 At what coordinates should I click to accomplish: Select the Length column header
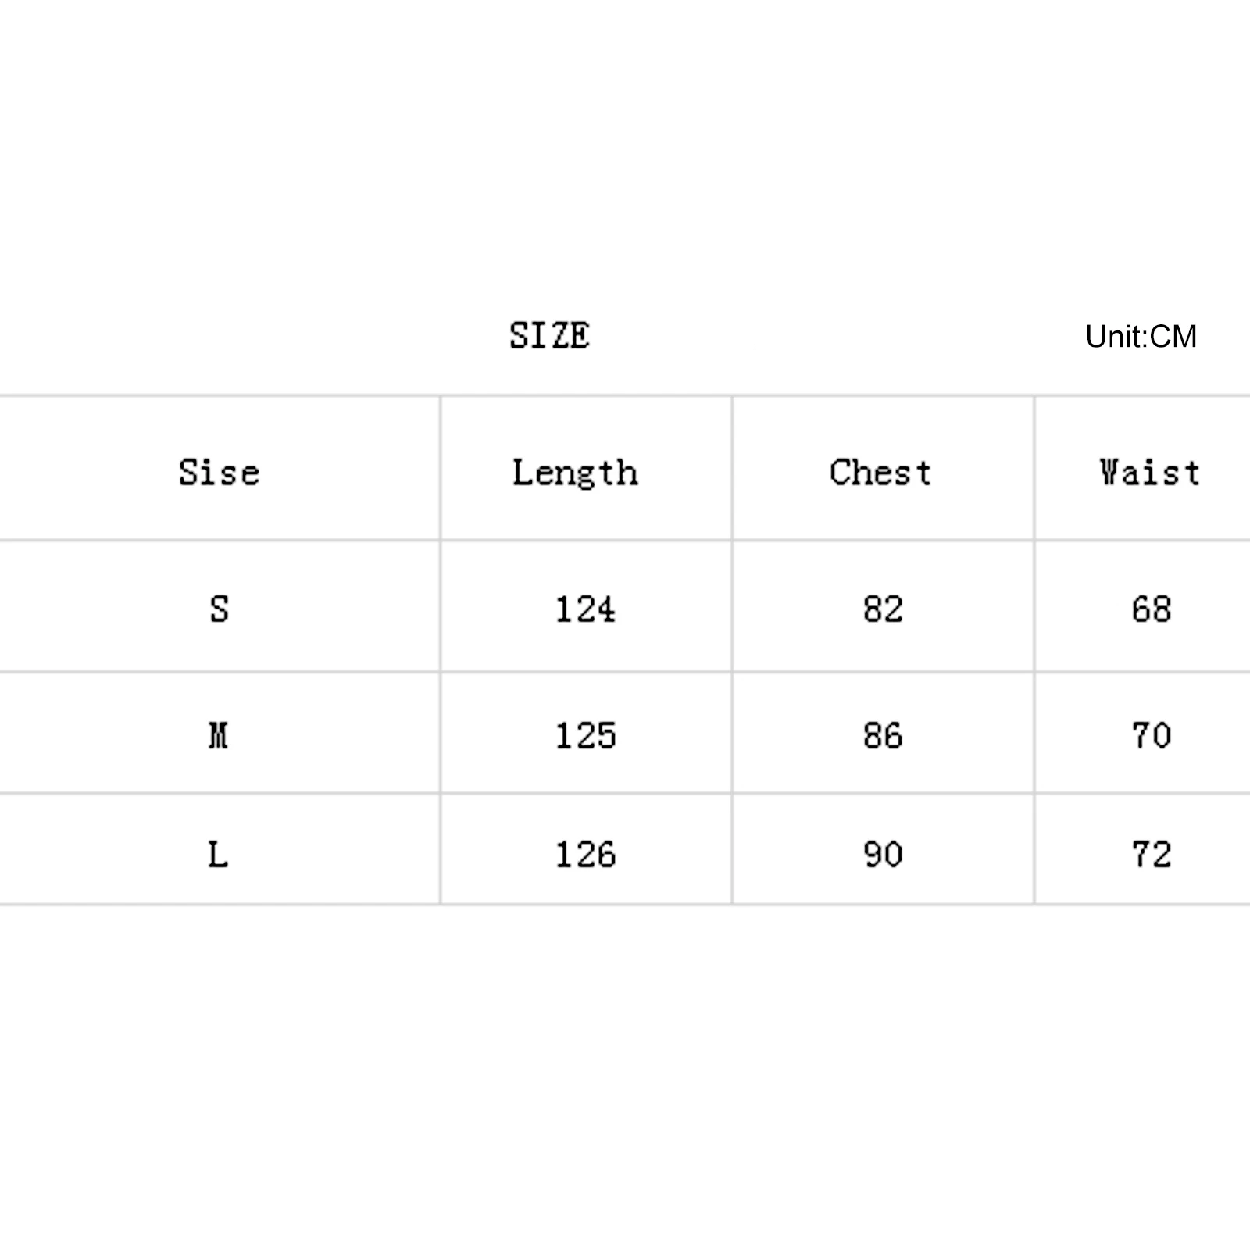tap(575, 473)
